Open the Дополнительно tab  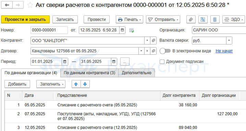tap(136, 73)
